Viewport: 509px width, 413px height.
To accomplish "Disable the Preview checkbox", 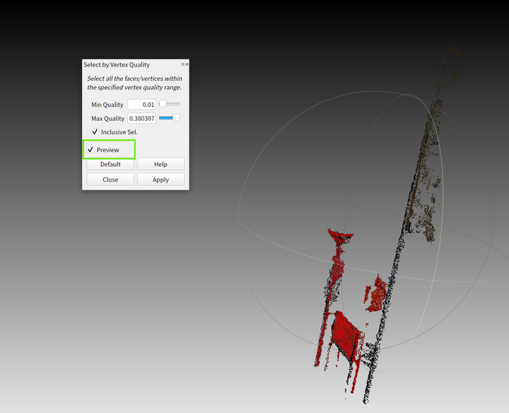I will [90, 150].
